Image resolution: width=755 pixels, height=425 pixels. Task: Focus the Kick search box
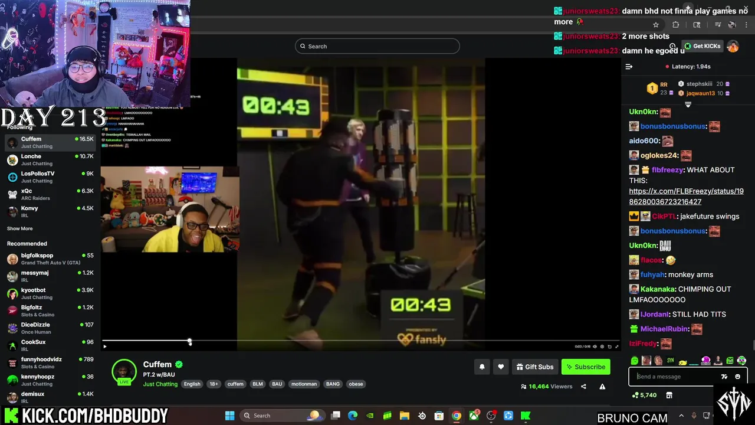pos(377,46)
